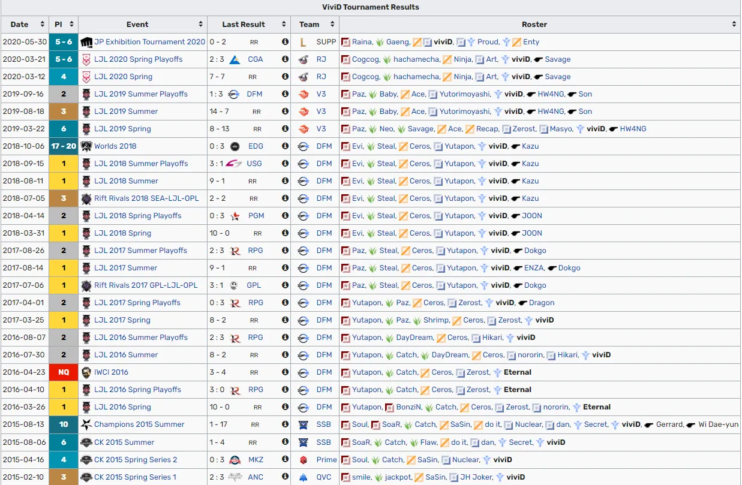Open the JP Exhibition Tournament 2020 link
Screen dimensions: 742x485
[x=149, y=42]
